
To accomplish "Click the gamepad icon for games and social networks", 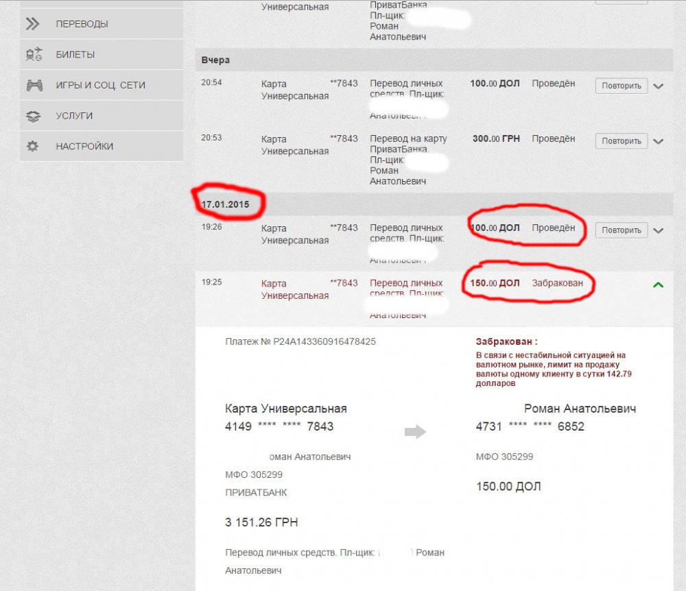I will [34, 85].
